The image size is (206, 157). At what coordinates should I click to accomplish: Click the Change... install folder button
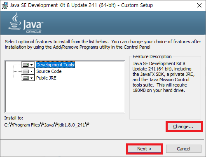coord(184,127)
